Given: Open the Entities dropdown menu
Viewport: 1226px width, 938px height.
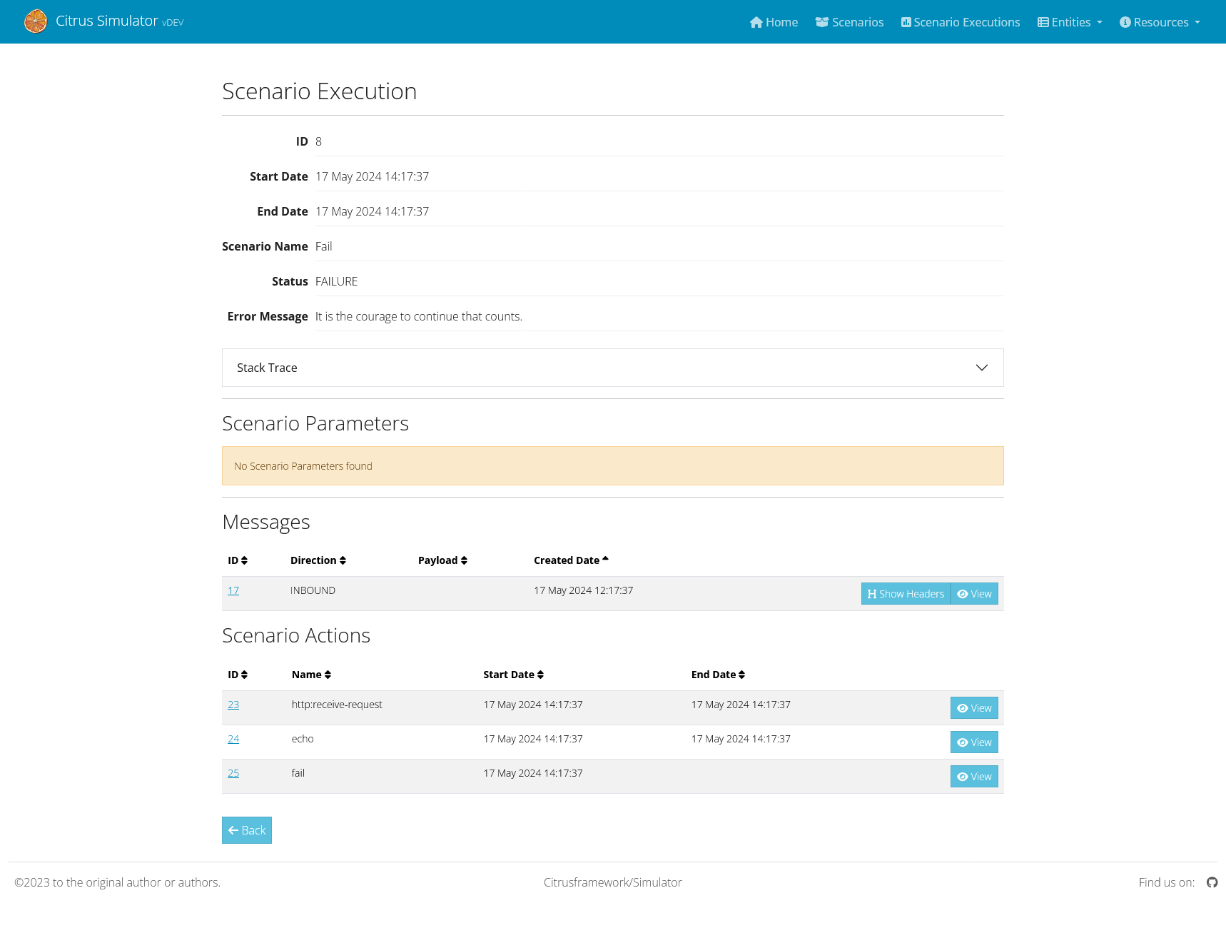Looking at the screenshot, I should coord(1070,22).
